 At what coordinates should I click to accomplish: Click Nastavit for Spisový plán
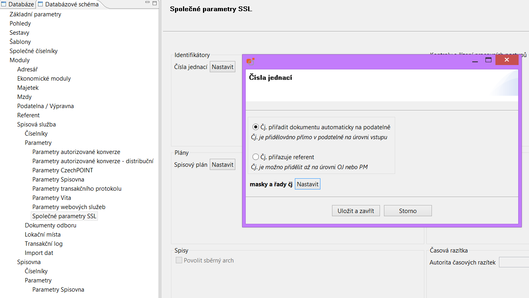click(223, 164)
